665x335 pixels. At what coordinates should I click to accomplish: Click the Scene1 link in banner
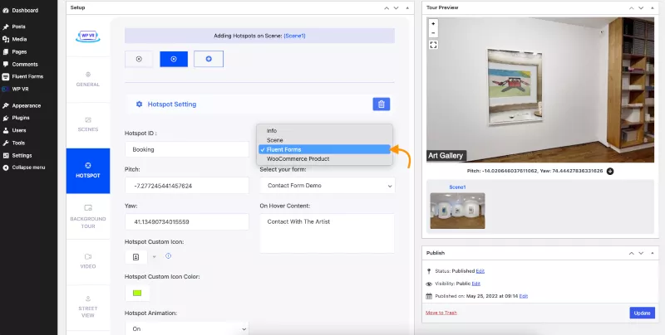coord(294,36)
